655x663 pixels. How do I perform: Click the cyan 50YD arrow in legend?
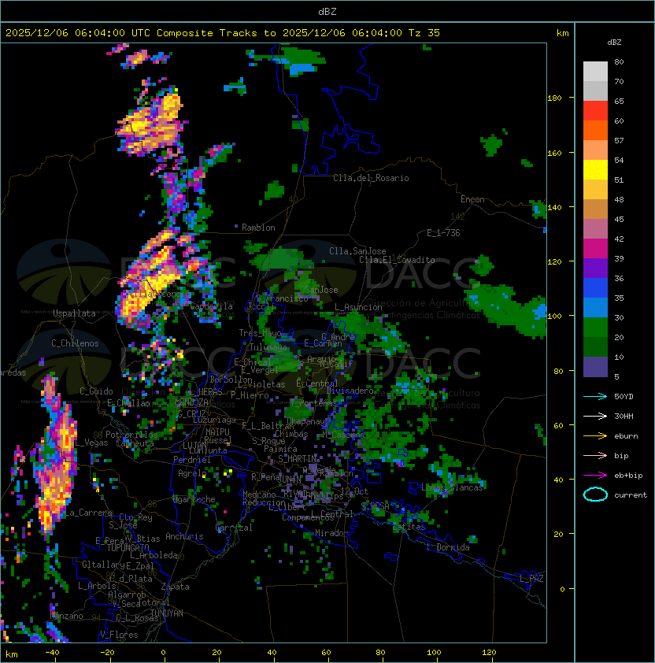pyautogui.click(x=595, y=396)
